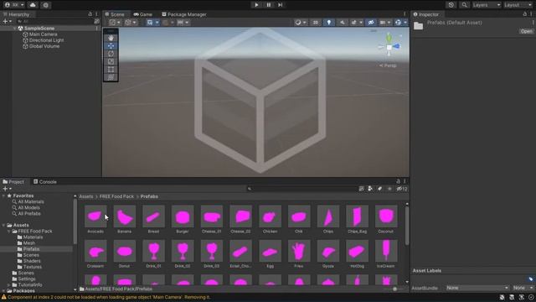Adjust the thumbnail size slider

(394, 289)
